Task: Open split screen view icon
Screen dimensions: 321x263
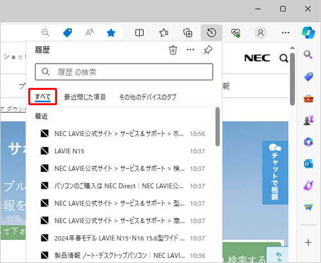Action: point(139,33)
